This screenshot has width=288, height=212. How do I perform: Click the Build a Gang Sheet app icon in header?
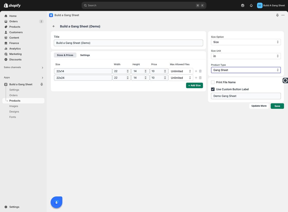pyautogui.click(x=51, y=15)
